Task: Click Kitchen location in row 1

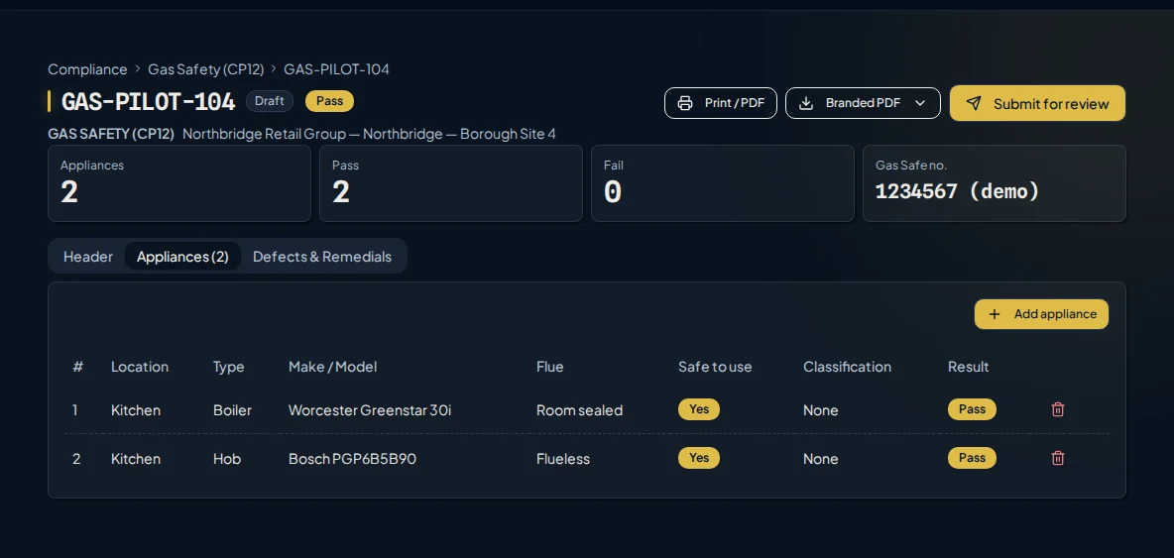Action: point(136,410)
